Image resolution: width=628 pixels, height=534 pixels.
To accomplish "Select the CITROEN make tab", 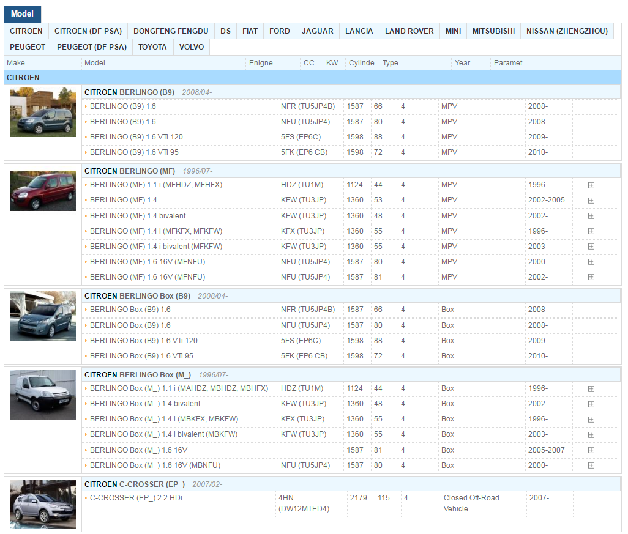I will (x=26, y=31).
